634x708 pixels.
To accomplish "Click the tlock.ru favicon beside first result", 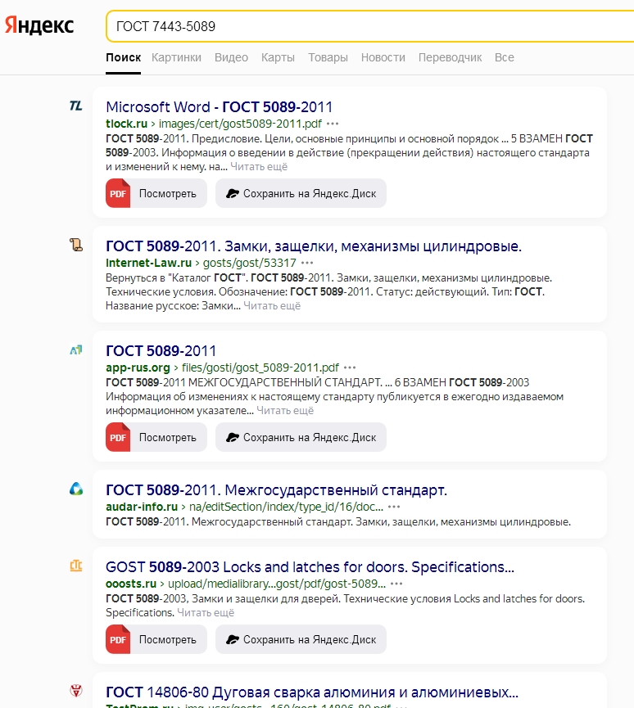I will (76, 106).
